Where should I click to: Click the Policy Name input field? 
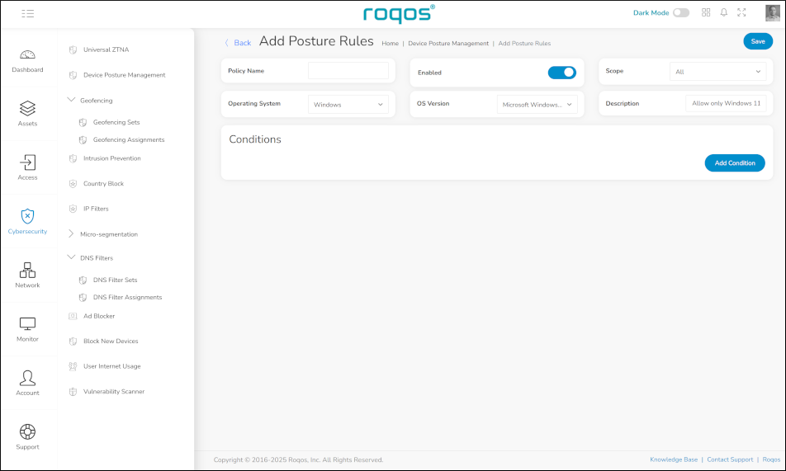tap(348, 71)
